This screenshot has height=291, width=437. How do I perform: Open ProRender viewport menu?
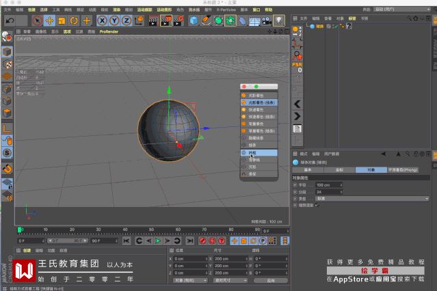pyautogui.click(x=109, y=31)
